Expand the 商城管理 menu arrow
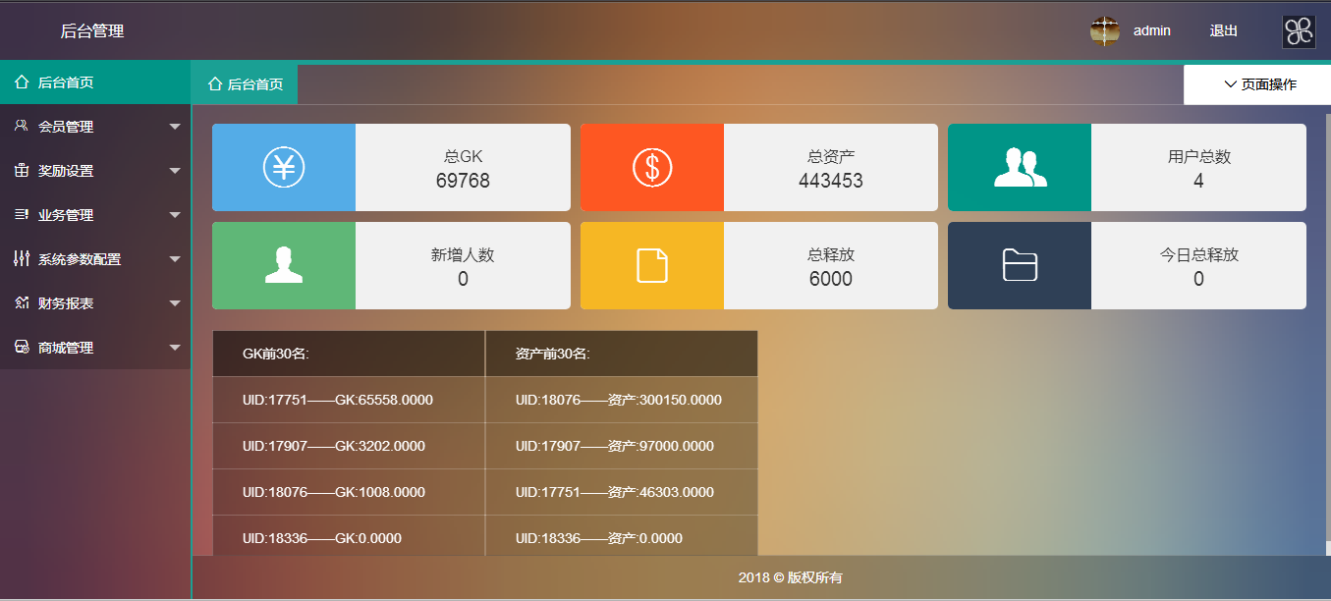Viewport: 1331px width, 601px height. pos(175,348)
